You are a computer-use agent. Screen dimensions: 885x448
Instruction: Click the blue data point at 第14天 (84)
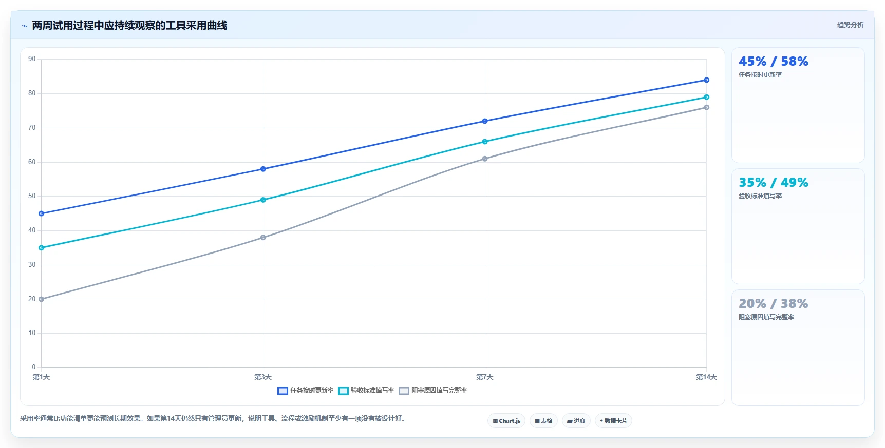(707, 80)
